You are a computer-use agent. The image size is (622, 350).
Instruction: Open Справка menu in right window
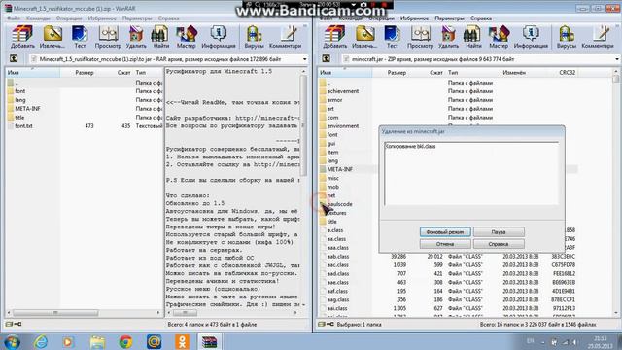[x=481, y=18]
